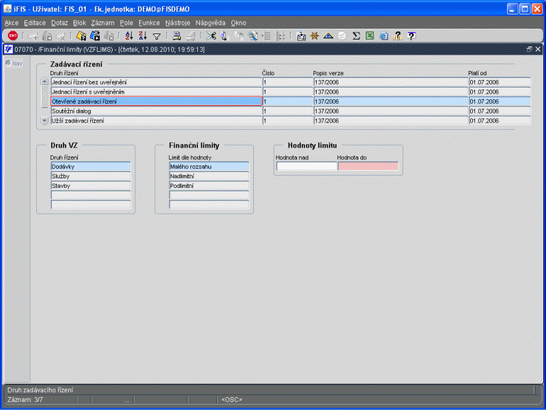Click the pink Hodnota do field

pyautogui.click(x=368, y=166)
